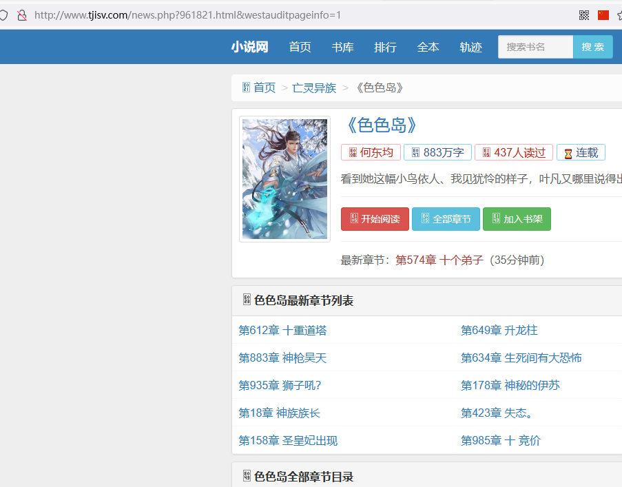Image resolution: width=622 pixels, height=487 pixels.
Task: Click the 搜索 search button
Action: click(x=592, y=47)
